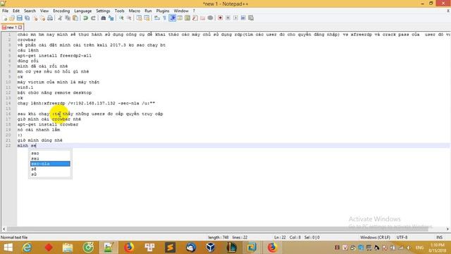Zoom out using the toolbar icon
Viewport: 451px width, 254px height.
tap(129, 18)
